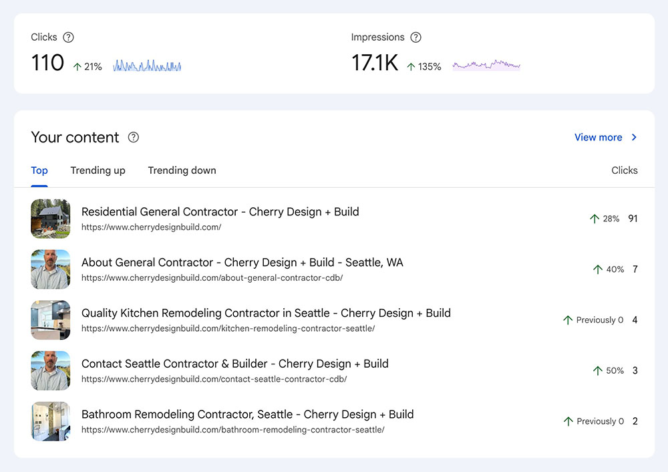Open the About General Contractor page title
Image resolution: width=668 pixels, height=472 pixels.
tap(242, 263)
